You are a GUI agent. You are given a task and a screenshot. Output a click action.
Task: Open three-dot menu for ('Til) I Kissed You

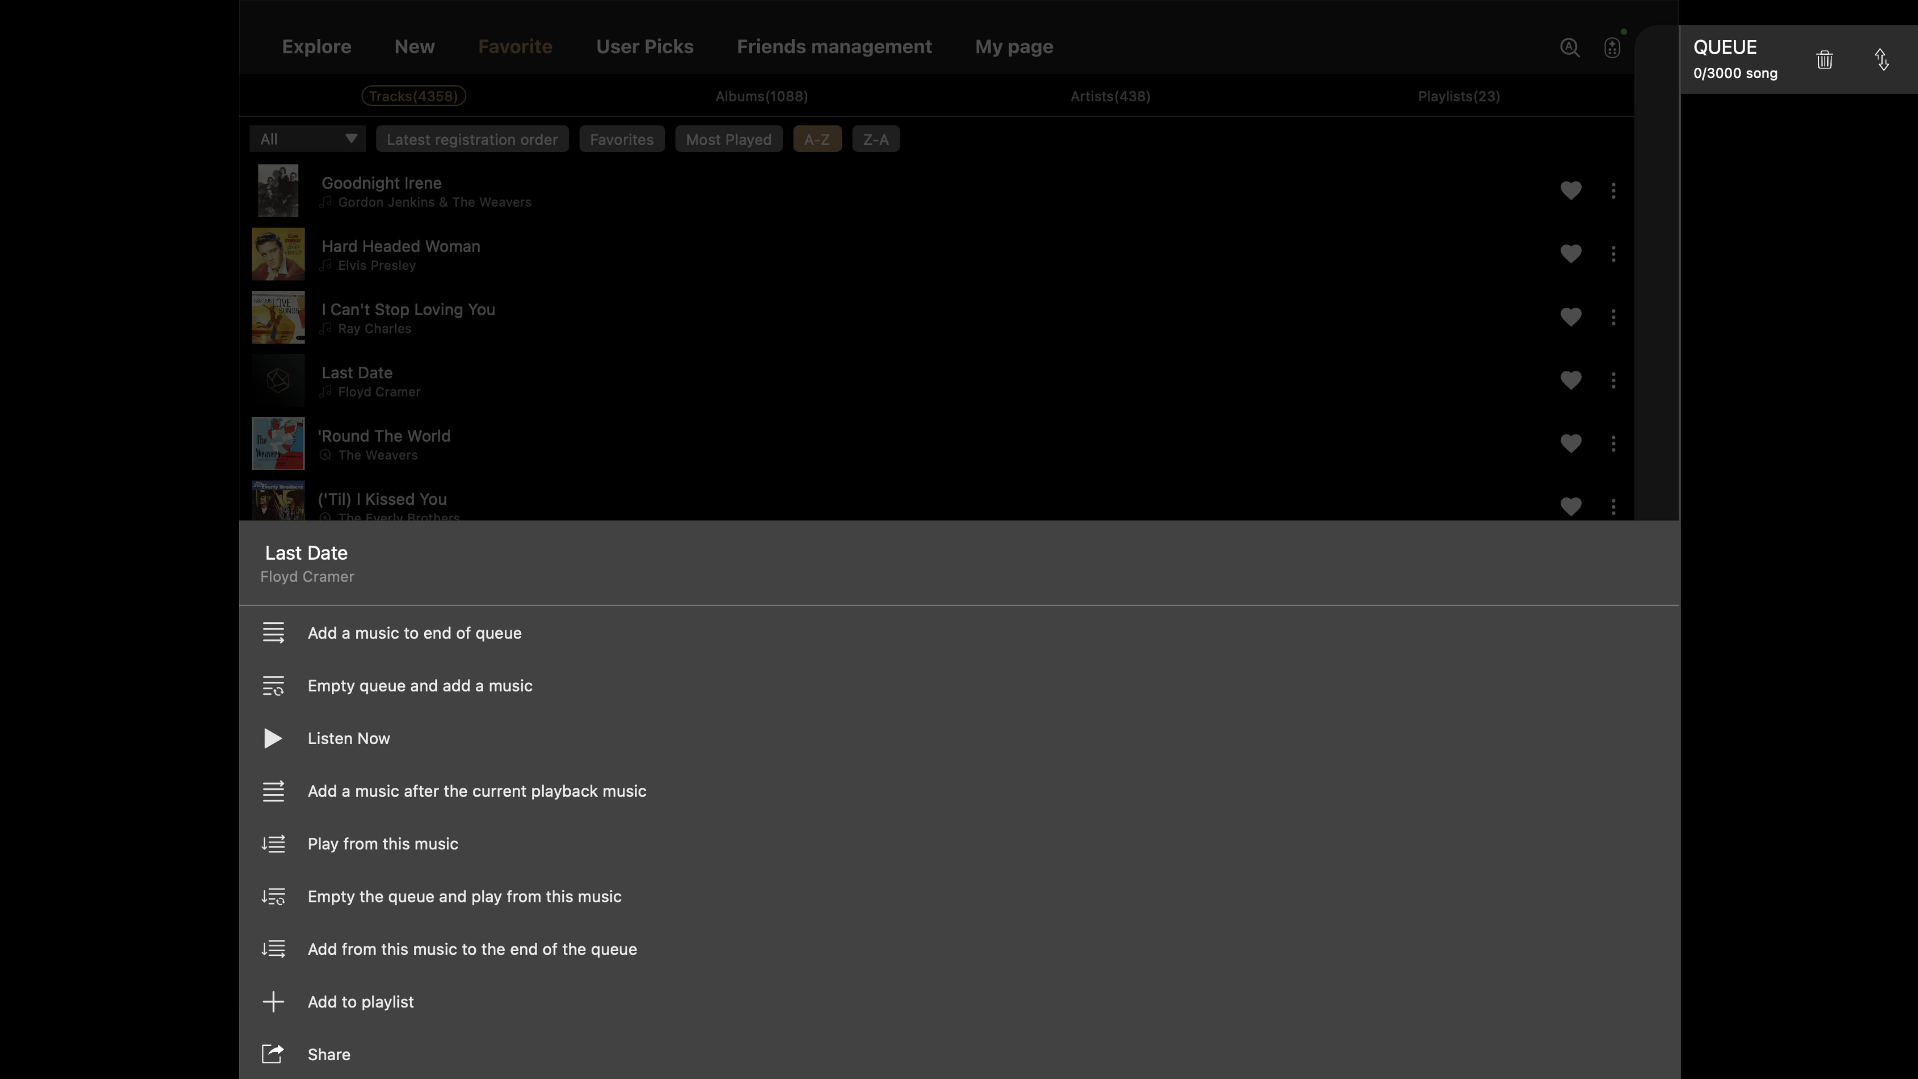coord(1614,507)
